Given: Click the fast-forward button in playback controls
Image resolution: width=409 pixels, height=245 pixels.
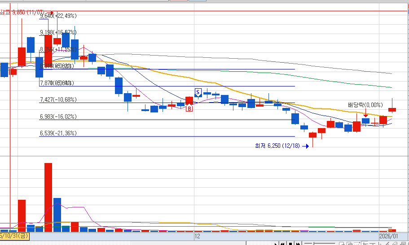Looking at the screenshot, I should coord(298,243).
